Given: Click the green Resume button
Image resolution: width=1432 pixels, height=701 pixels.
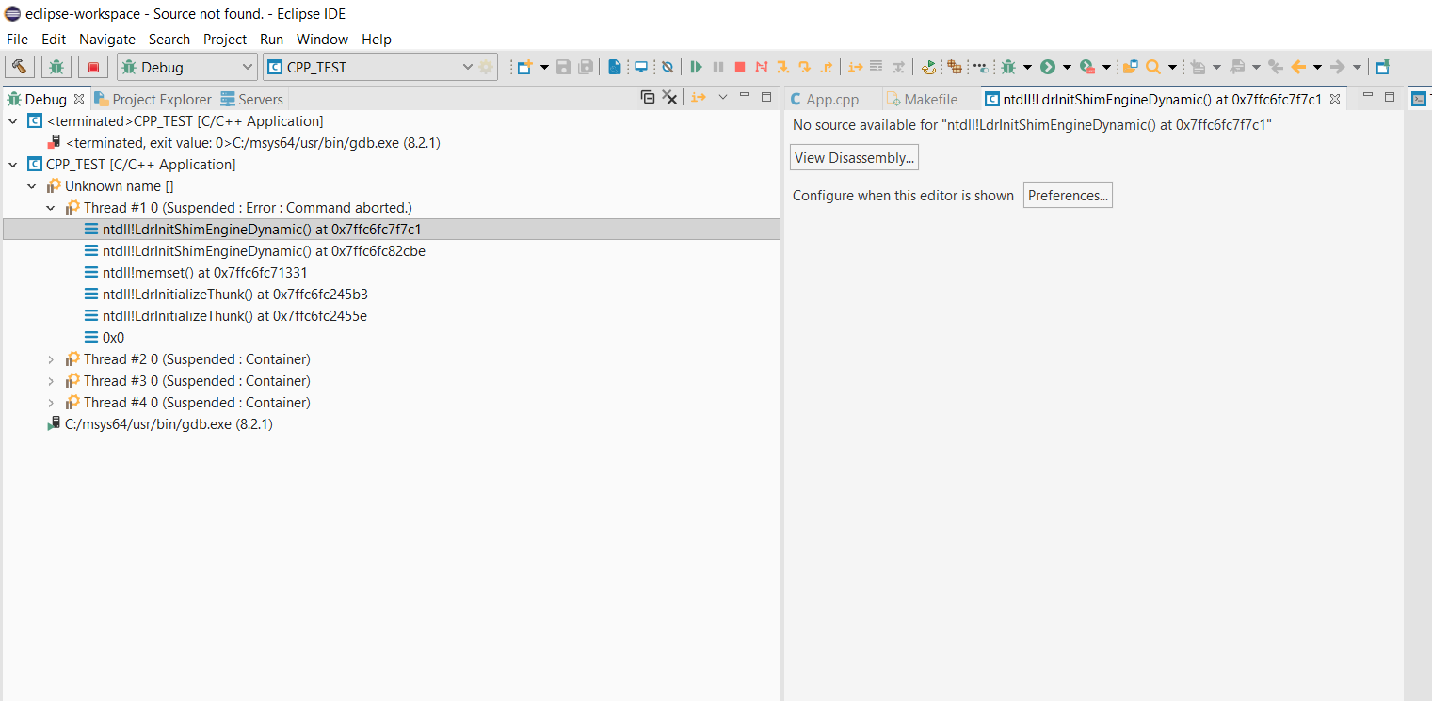Looking at the screenshot, I should click(x=696, y=67).
